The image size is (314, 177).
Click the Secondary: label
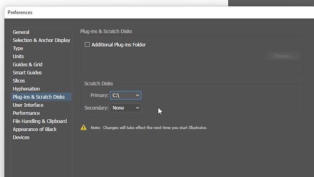97,108
